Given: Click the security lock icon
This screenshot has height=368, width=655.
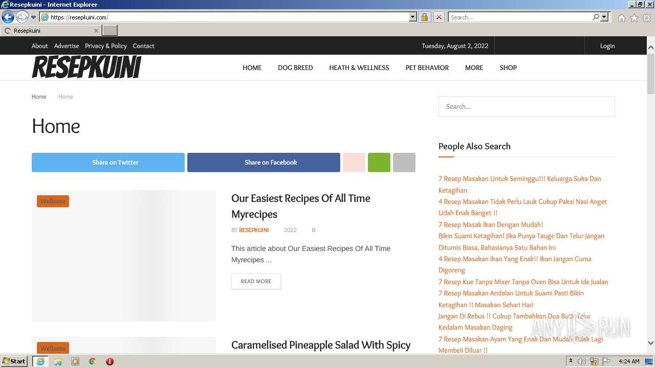Looking at the screenshot, I should pos(424,17).
